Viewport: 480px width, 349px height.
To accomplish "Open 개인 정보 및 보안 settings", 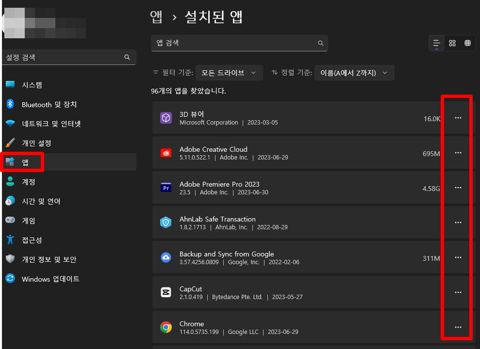I will click(x=69, y=259).
